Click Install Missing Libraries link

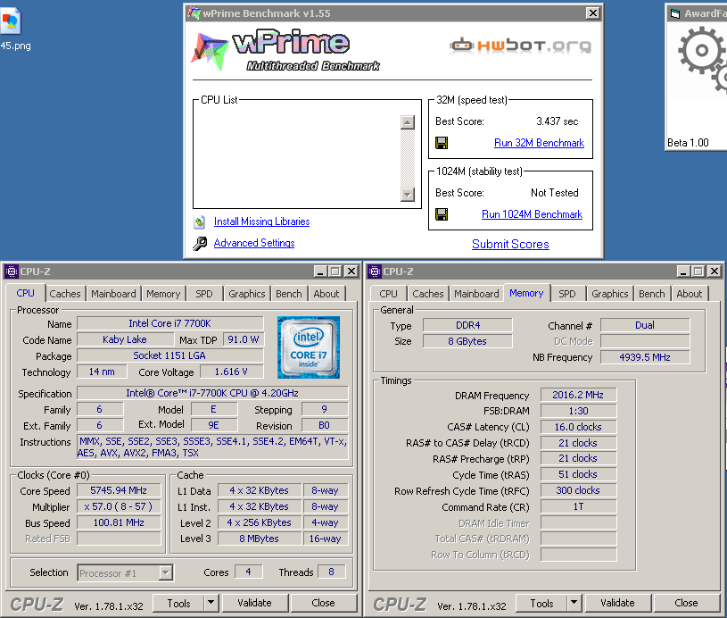[x=262, y=221]
